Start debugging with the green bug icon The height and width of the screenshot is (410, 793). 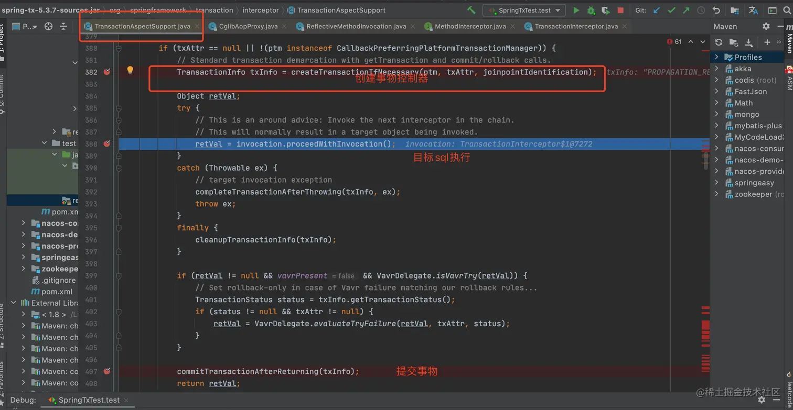591,10
